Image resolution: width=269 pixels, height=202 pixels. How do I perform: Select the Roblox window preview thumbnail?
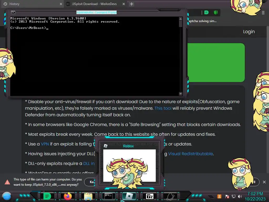pyautogui.click(x=129, y=166)
